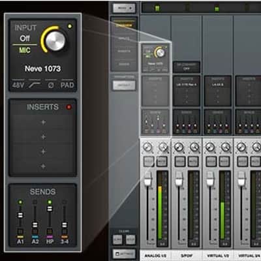Toggle the A2 send enable indicator
Image resolution: width=261 pixels, height=261 pixels.
point(35,202)
